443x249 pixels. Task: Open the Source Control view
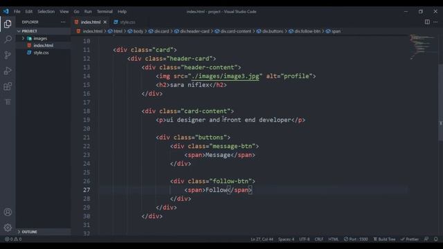(8, 55)
